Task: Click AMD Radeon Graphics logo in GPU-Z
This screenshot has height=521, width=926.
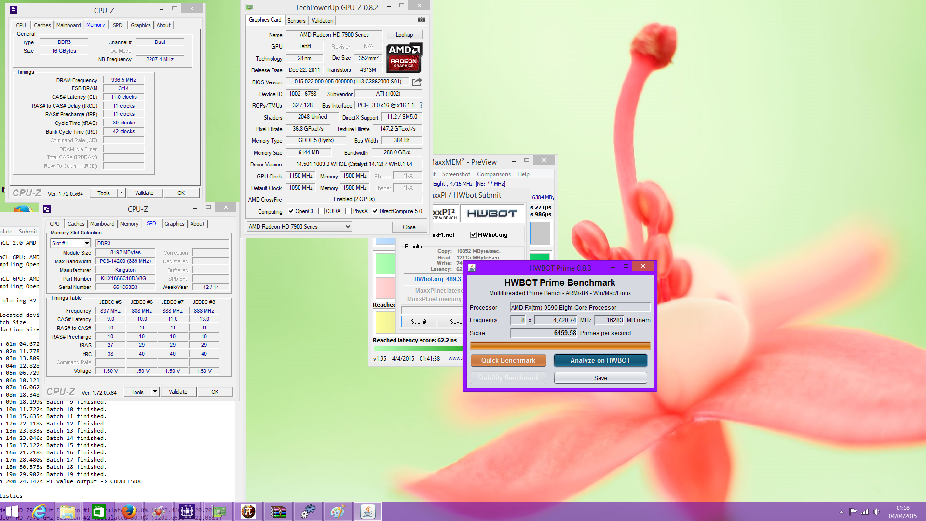Action: pyautogui.click(x=405, y=57)
